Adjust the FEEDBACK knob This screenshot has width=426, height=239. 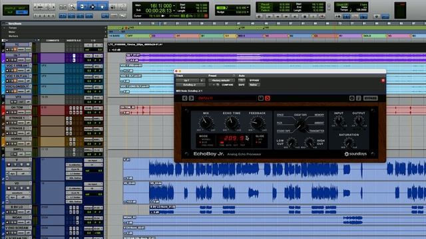[x=257, y=123]
